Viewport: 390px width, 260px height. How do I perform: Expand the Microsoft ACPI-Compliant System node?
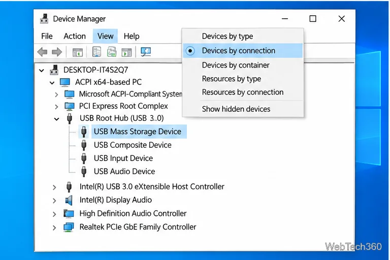(56, 94)
